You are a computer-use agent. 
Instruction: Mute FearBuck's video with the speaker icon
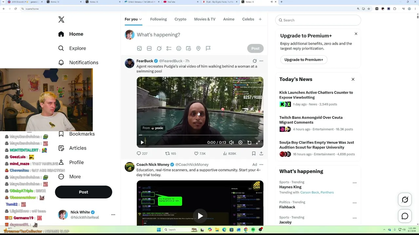231,142
